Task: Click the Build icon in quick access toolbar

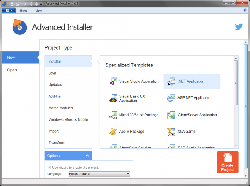Action: (x=17, y=4)
